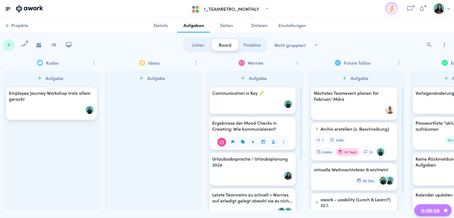Go back to Projekte

(x=17, y=26)
